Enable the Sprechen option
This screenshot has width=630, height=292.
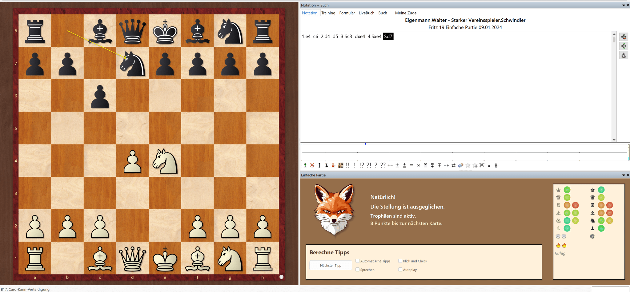pyautogui.click(x=358, y=270)
